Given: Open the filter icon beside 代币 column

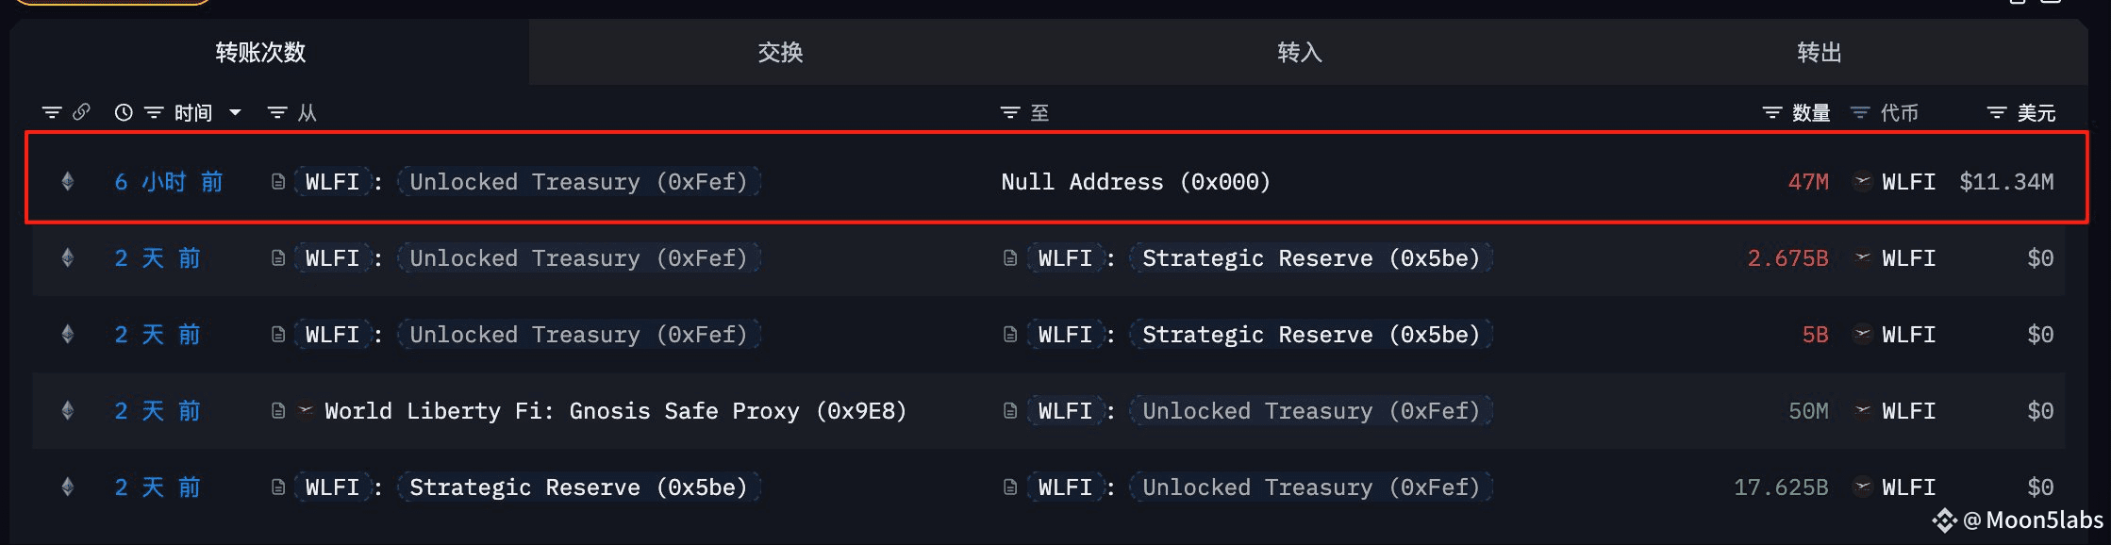Looking at the screenshot, I should coord(1860,113).
